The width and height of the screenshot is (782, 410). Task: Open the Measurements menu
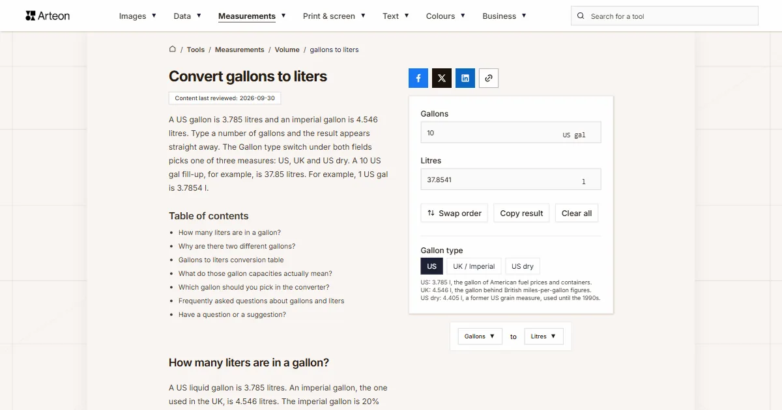(252, 16)
